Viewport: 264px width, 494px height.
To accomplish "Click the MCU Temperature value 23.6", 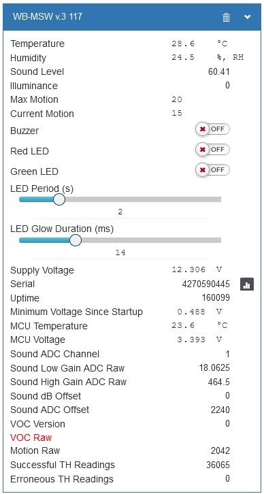I will click(183, 325).
